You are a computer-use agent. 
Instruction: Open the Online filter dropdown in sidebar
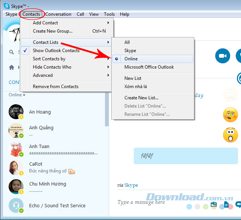coord(17,95)
